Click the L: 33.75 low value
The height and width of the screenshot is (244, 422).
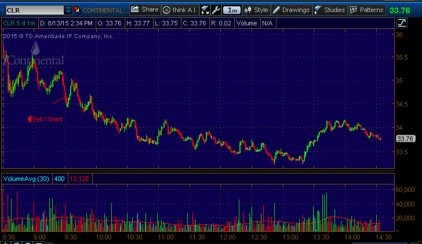pos(166,23)
